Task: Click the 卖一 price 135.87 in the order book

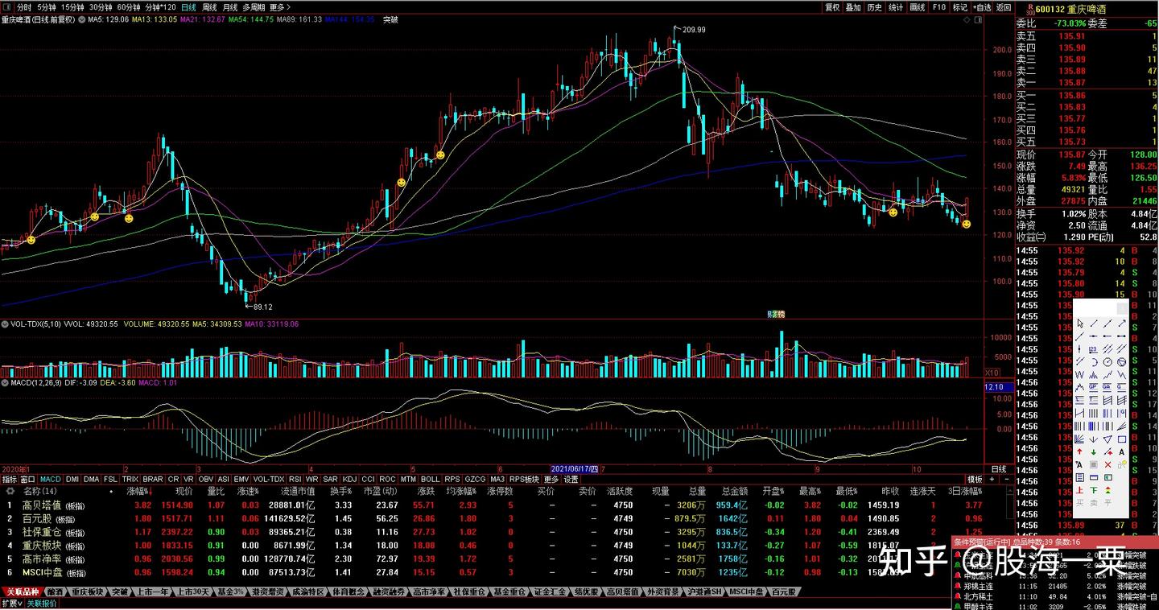Action: click(x=1072, y=83)
